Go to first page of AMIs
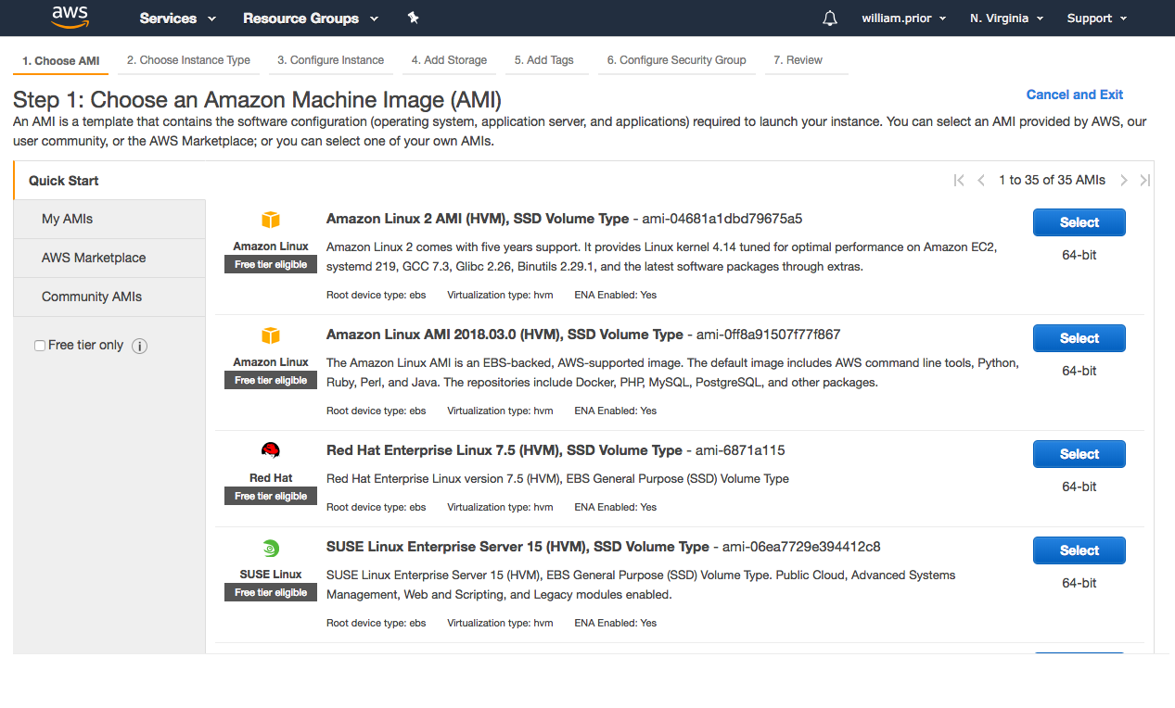 point(959,181)
